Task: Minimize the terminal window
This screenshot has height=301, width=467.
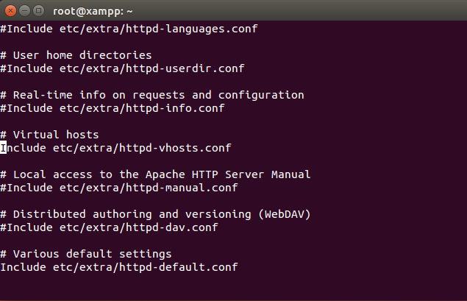Action: (24, 10)
